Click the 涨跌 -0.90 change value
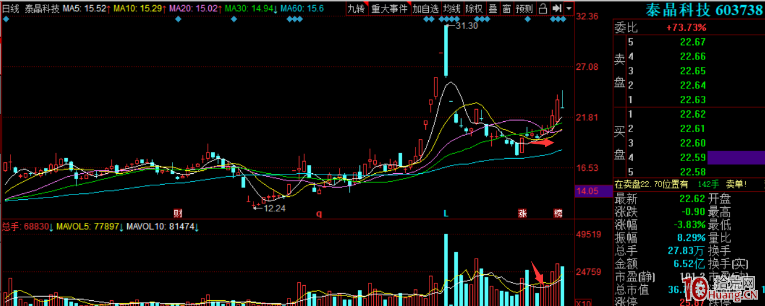The height and width of the screenshot is (306, 765). tap(693, 212)
